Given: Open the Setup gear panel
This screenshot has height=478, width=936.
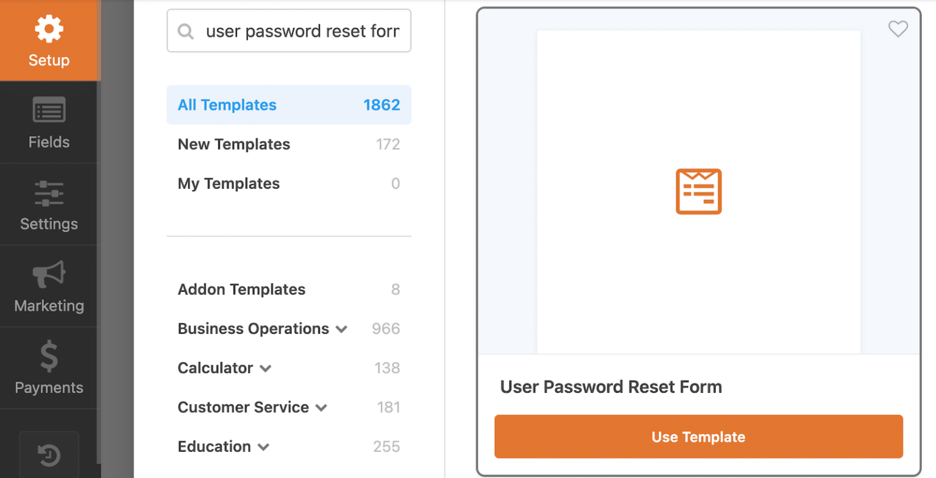Looking at the screenshot, I should [49, 40].
